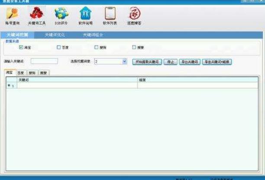Select the 搜狗 results tab above the table
This screenshot has height=180, width=265.
tap(32, 73)
